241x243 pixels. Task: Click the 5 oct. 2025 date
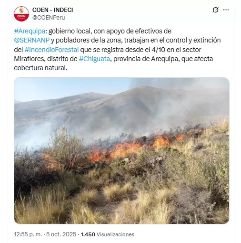(x=61, y=234)
